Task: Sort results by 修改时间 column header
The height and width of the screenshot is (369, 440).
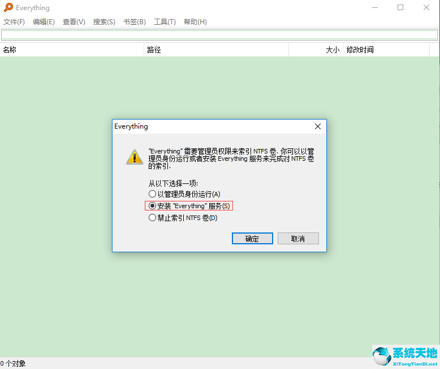Action: [386, 50]
